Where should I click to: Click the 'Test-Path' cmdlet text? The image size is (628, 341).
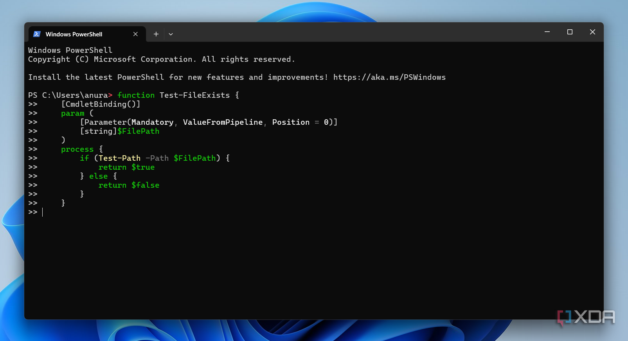point(119,158)
